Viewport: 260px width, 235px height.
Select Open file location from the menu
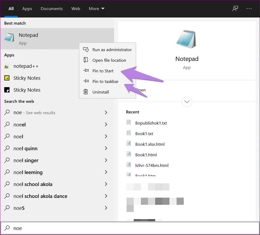(109, 60)
